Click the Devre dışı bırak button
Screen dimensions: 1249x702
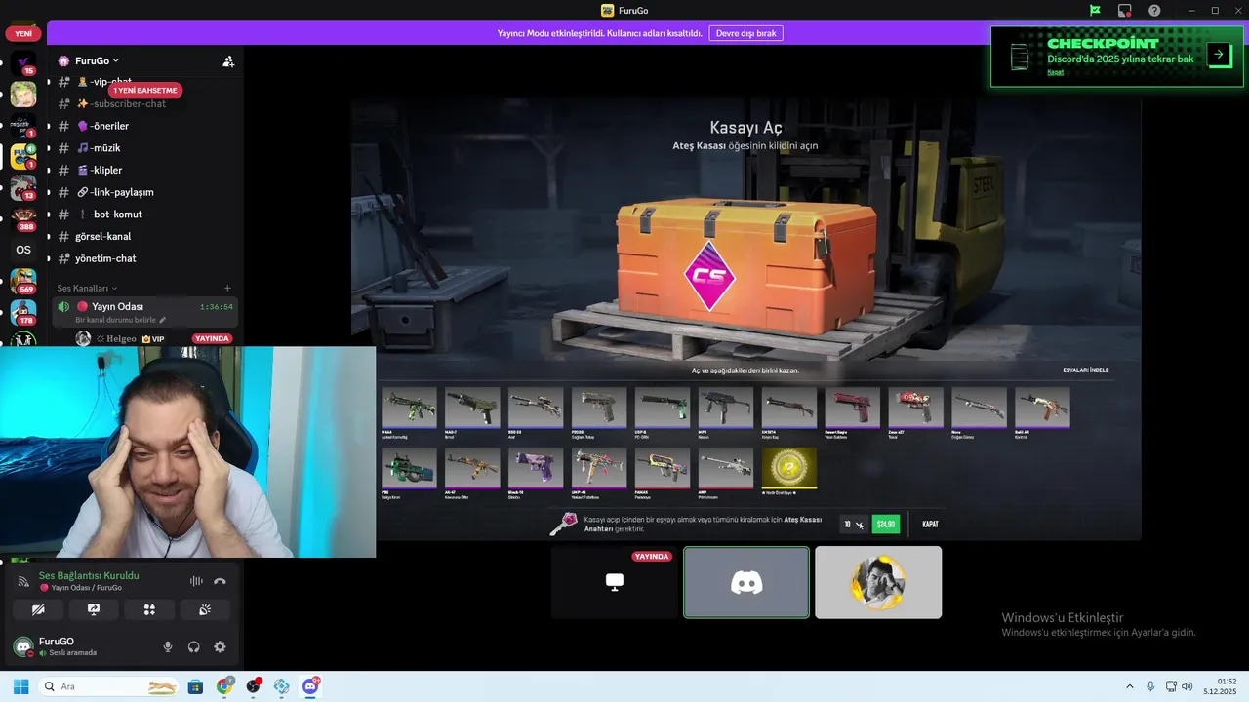tap(745, 33)
